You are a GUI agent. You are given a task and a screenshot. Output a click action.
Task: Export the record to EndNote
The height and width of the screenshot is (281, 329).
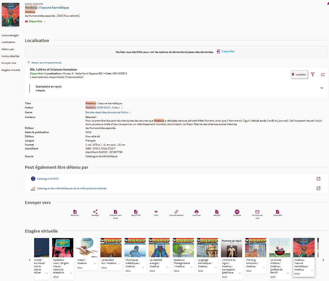(237, 212)
